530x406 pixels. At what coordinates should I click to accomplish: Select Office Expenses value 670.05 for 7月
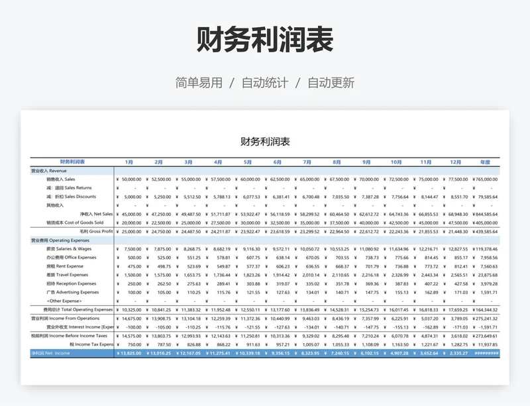pyautogui.click(x=313, y=258)
